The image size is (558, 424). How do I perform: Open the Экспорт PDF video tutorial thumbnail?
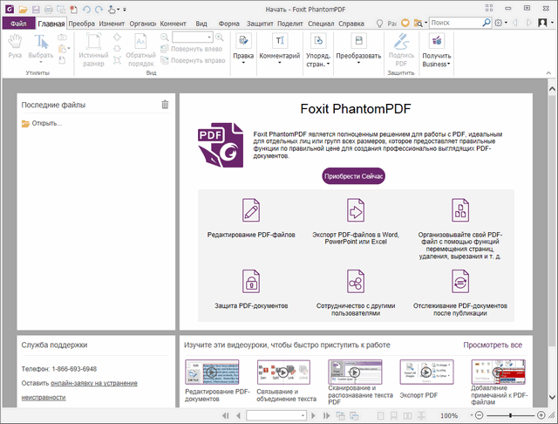[x=426, y=371]
